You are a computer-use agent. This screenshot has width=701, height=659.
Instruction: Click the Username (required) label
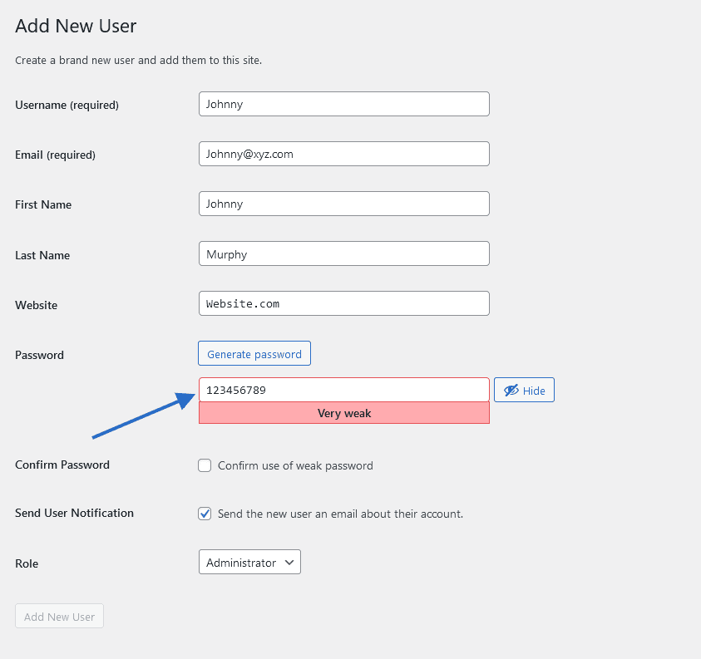tap(67, 105)
